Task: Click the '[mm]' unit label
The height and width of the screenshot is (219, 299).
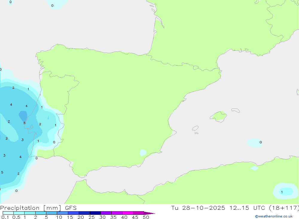Action: click(x=52, y=208)
